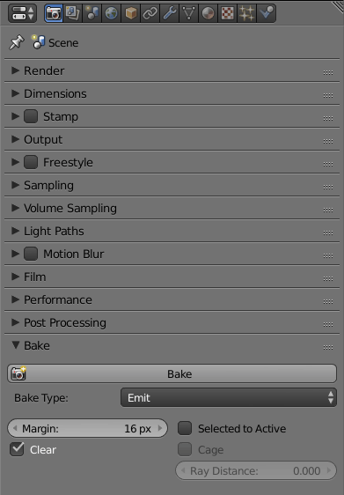Open the Constraints chain-link tab
Viewport: 344px width, 495px height.
[x=150, y=13]
